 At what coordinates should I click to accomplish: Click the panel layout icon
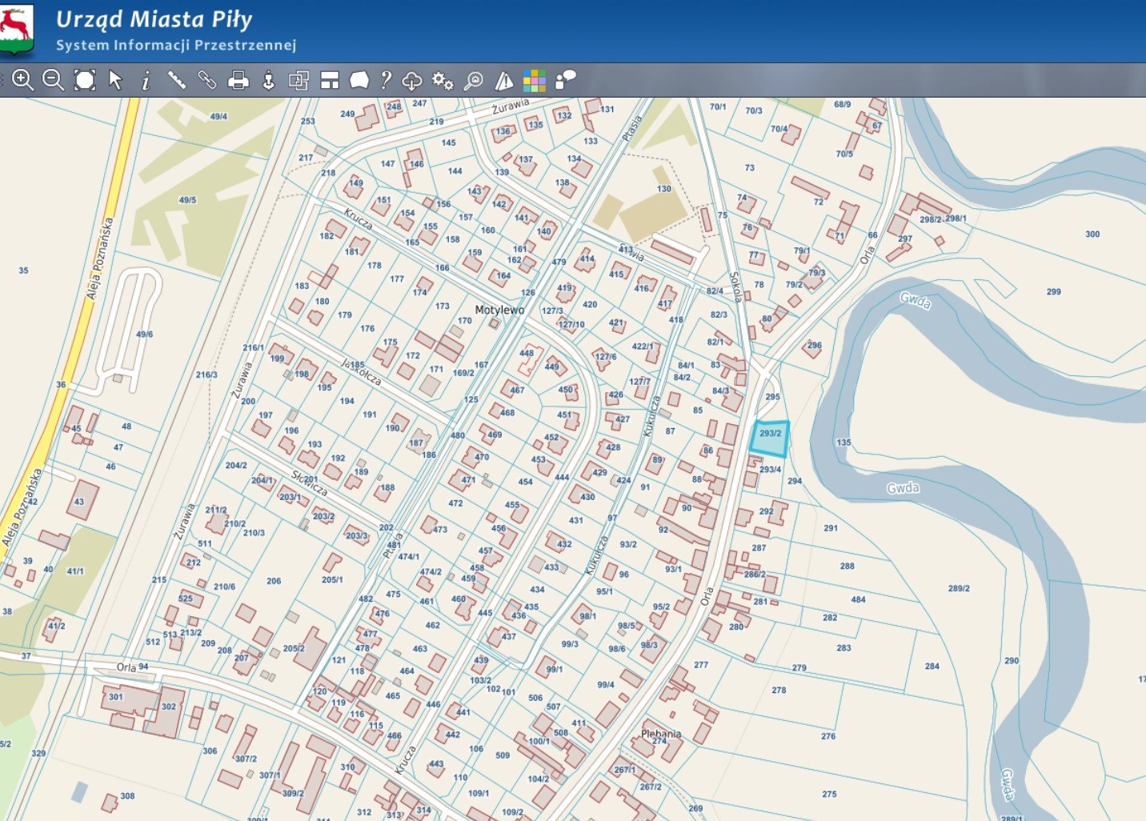tap(330, 80)
